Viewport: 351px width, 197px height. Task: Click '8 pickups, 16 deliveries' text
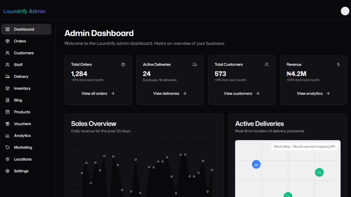[x=160, y=80]
